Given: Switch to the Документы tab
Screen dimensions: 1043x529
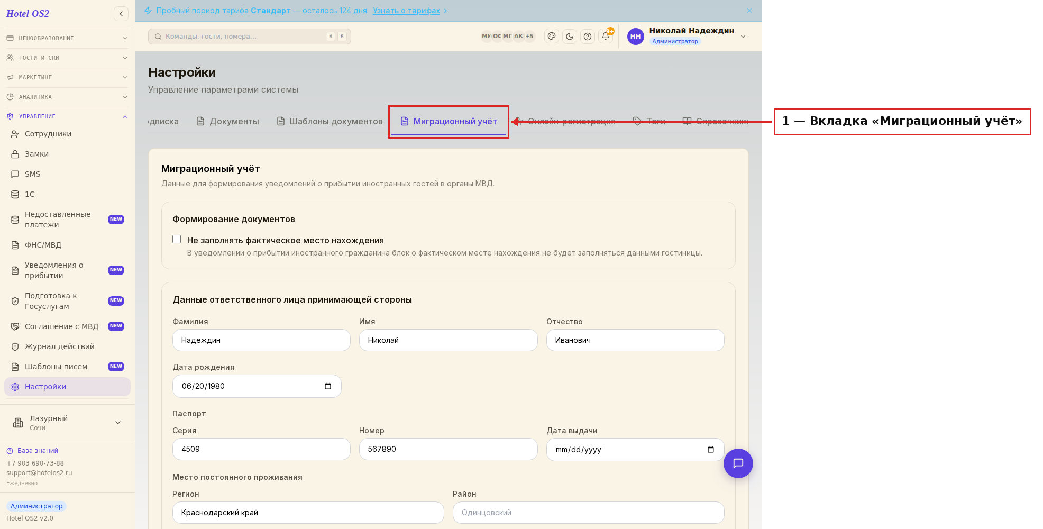Looking at the screenshot, I should click(x=228, y=122).
